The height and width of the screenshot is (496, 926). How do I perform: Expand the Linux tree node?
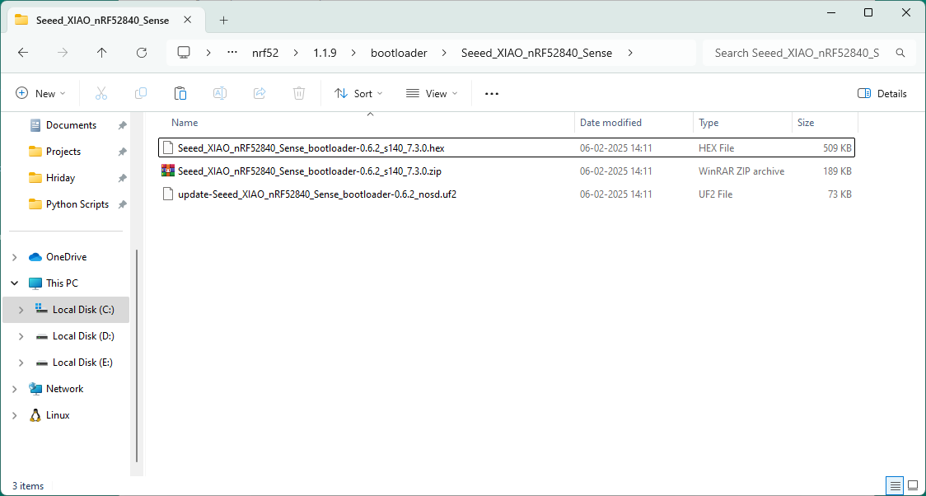[x=15, y=415]
